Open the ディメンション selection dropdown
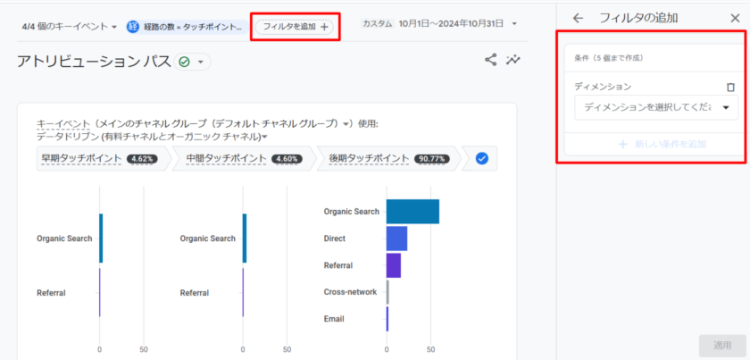The width and height of the screenshot is (750, 360). [x=655, y=107]
